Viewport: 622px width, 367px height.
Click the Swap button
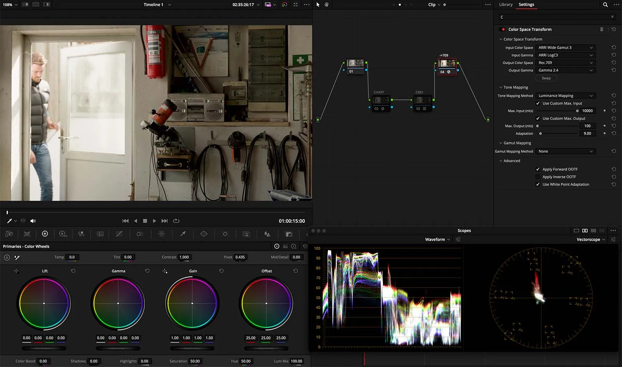click(x=546, y=78)
